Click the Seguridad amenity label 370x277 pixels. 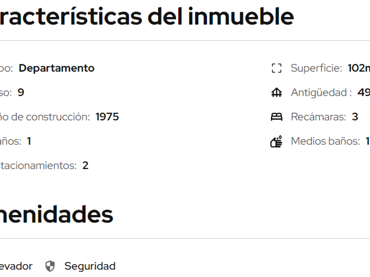pos(90,266)
